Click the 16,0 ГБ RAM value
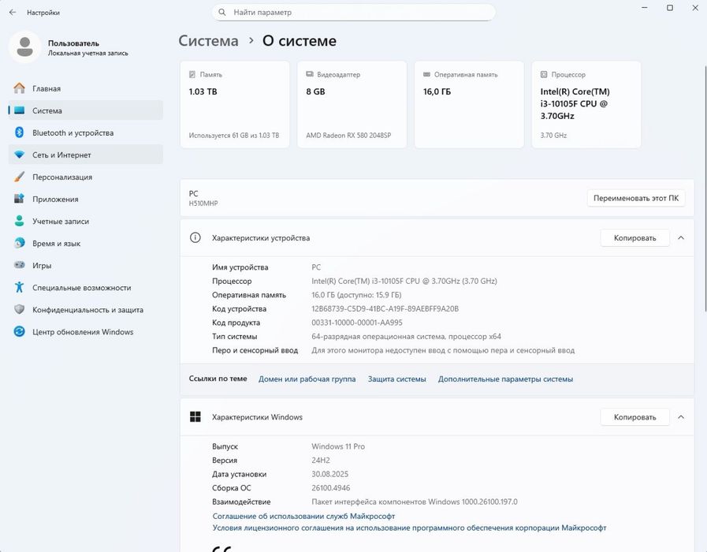The image size is (707, 552). pyautogui.click(x=437, y=91)
